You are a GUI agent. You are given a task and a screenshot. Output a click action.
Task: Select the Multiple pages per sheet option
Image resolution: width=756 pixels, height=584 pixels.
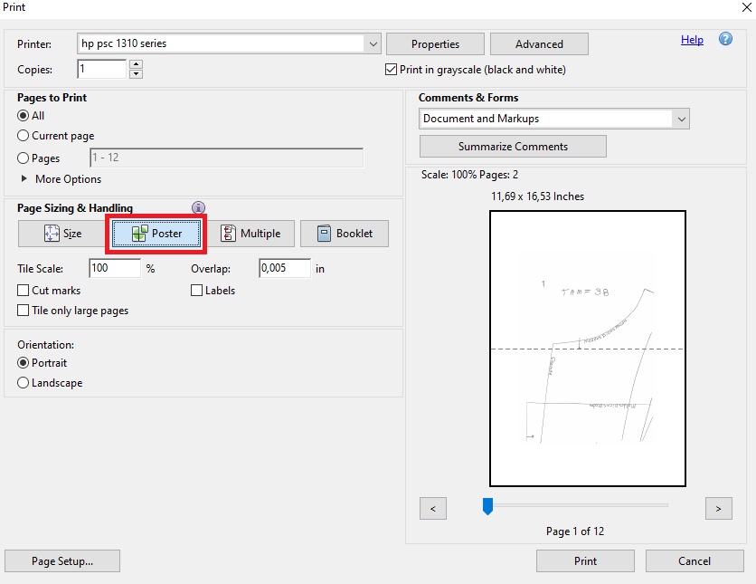(x=250, y=234)
